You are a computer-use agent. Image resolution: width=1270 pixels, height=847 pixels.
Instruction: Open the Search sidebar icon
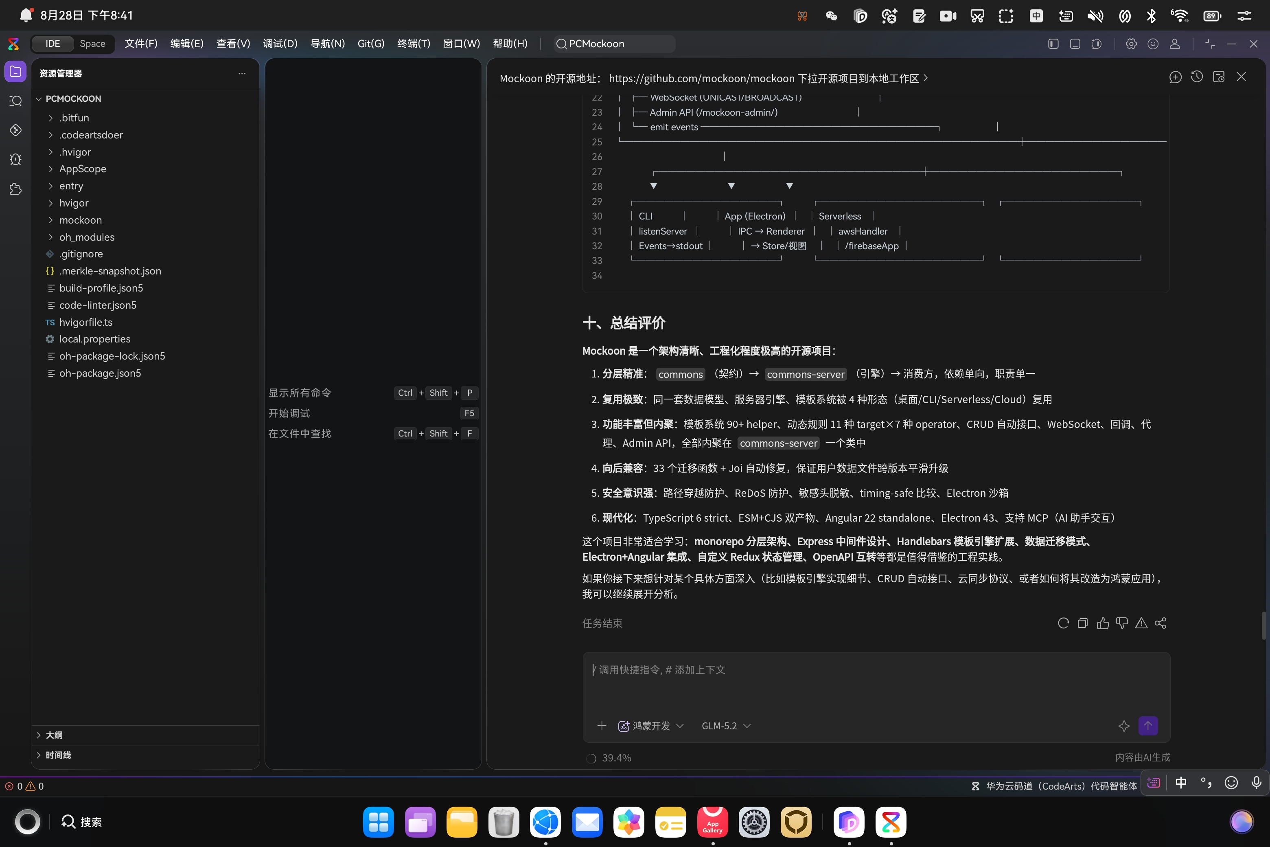pos(15,101)
